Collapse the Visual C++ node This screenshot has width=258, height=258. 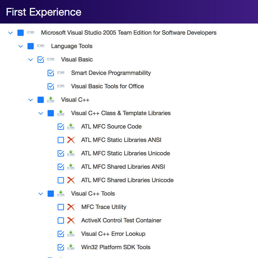click(x=31, y=100)
